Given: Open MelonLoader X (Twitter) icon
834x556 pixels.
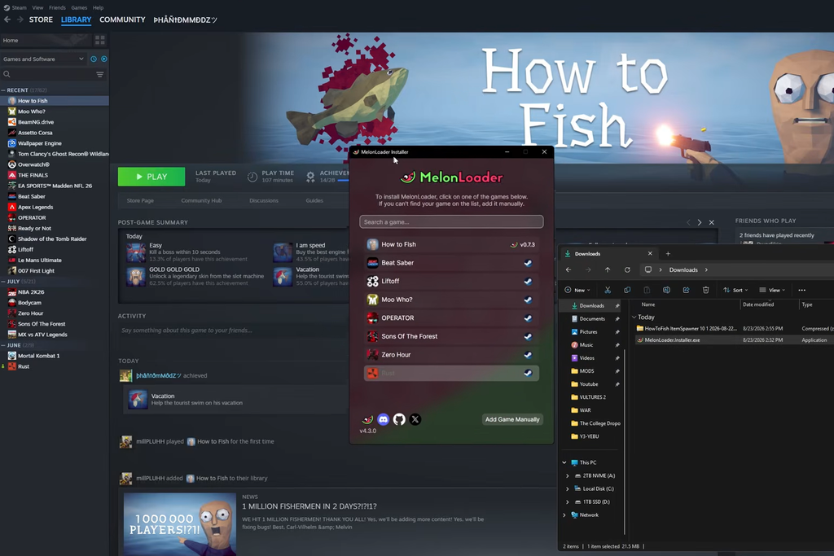Looking at the screenshot, I should 415,419.
